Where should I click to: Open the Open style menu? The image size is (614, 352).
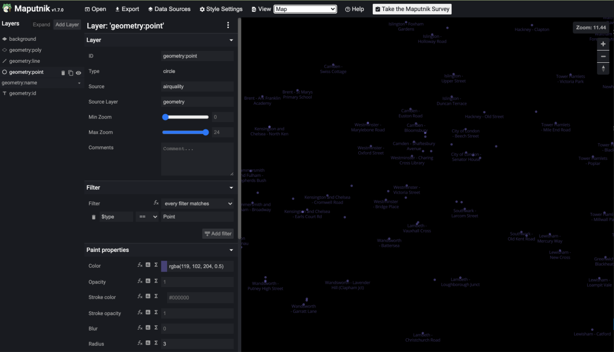(x=95, y=9)
